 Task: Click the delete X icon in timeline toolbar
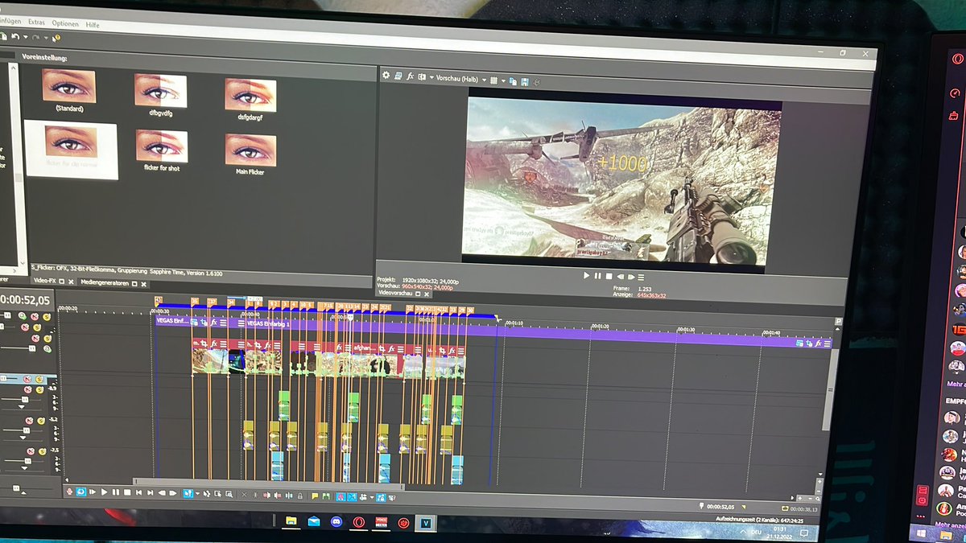pyautogui.click(x=244, y=494)
